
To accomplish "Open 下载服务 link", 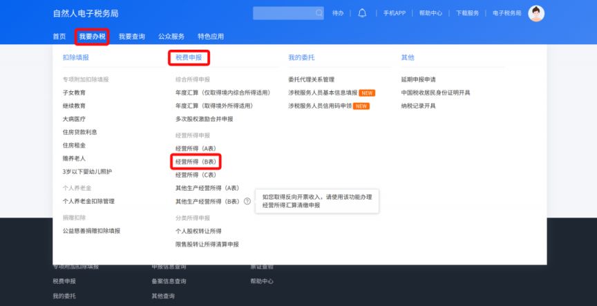I will [468, 13].
